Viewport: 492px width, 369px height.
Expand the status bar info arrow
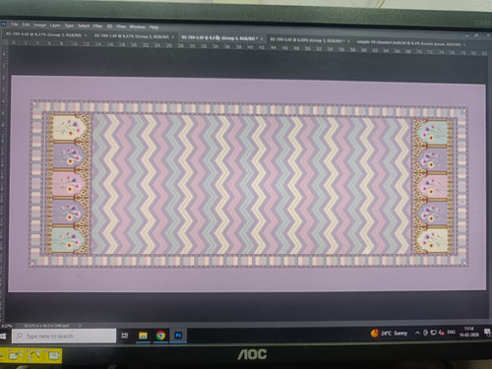(x=80, y=326)
